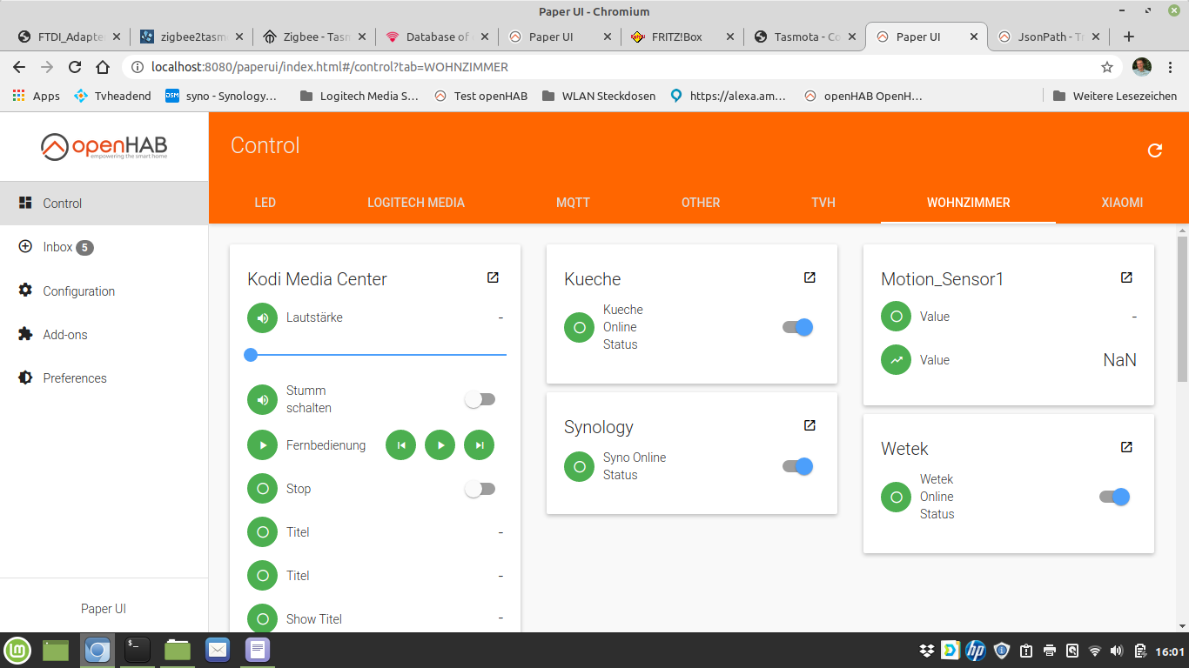This screenshot has width=1189, height=668.
Task: Open Wetek card external link icon
Action: [1126, 447]
